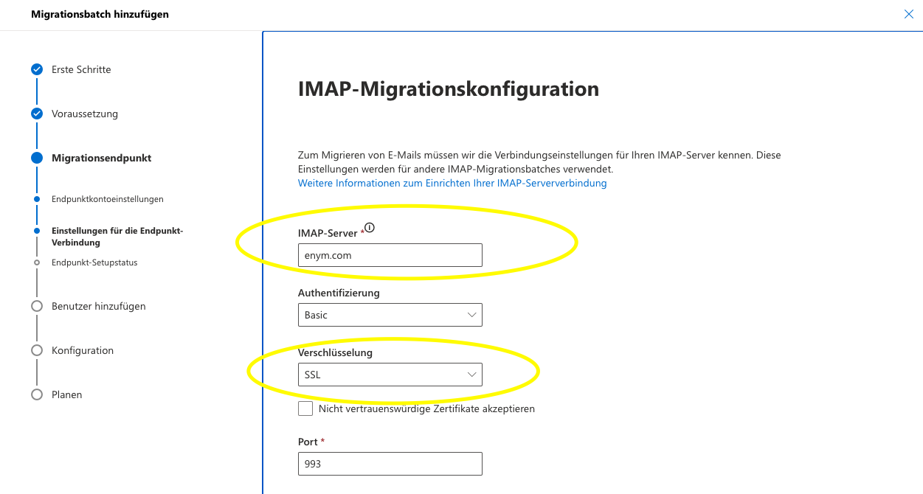Screen dimensions: 923x494
Task: Go to Endpunktkontoeinstellungen sub-step
Action: click(x=107, y=199)
